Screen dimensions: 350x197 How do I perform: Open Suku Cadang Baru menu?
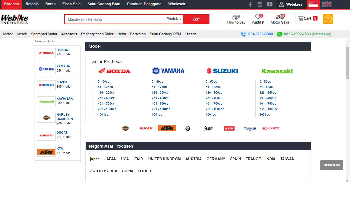click(104, 4)
